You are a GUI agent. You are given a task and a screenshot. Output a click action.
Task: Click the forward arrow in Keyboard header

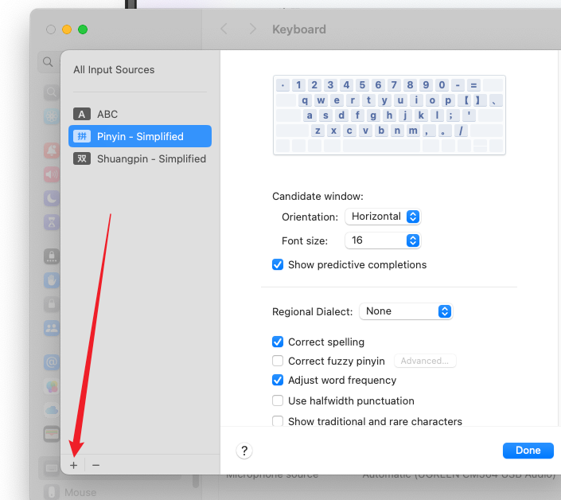click(252, 29)
